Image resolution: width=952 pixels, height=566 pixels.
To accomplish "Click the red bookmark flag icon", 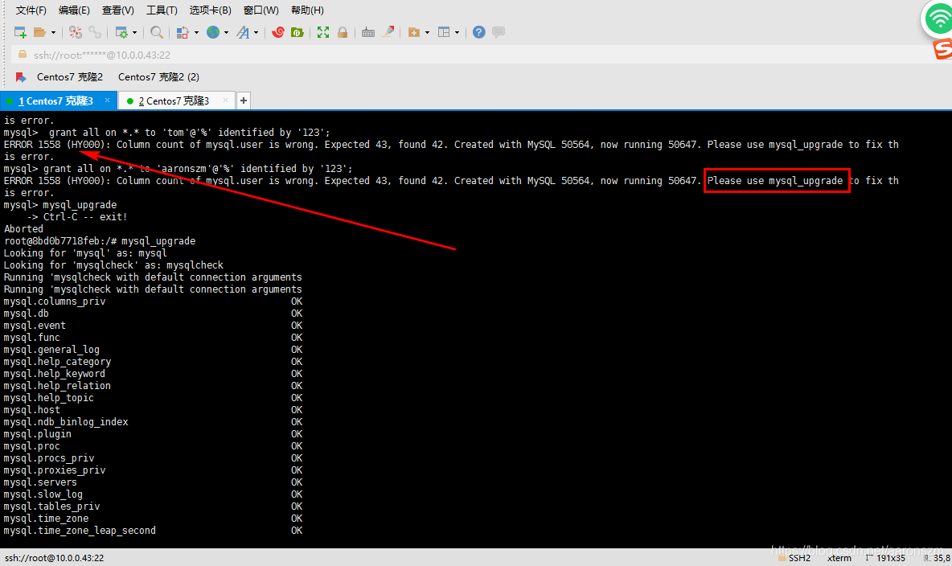I will tap(21, 77).
